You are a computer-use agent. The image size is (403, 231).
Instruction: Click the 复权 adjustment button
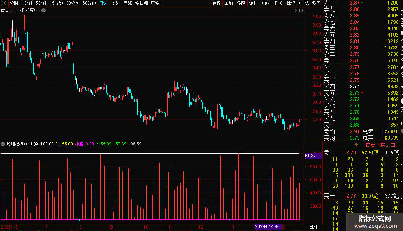pyautogui.click(x=216, y=3)
